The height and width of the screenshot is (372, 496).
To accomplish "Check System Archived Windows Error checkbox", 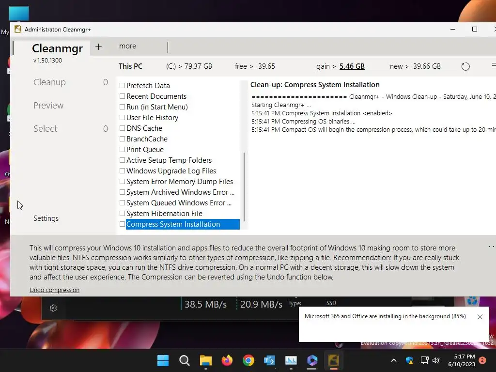I will point(122,192).
